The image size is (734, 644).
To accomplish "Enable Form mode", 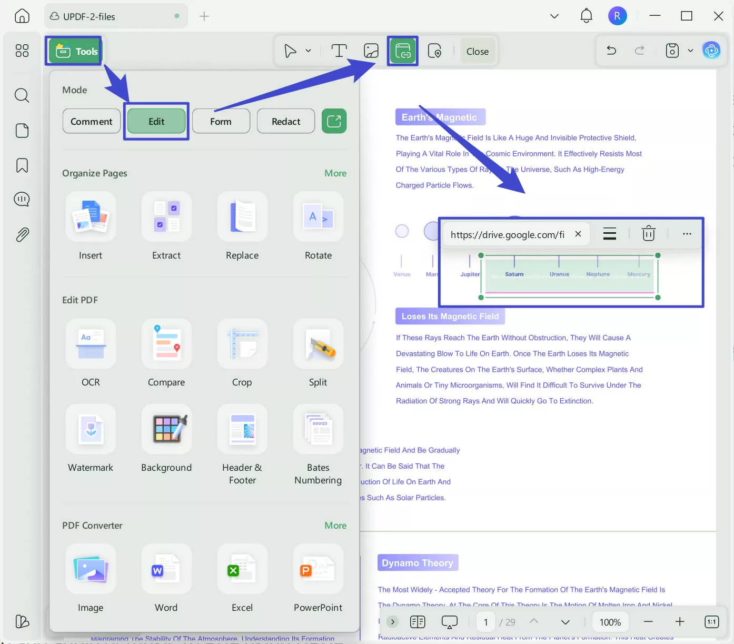I will [221, 121].
